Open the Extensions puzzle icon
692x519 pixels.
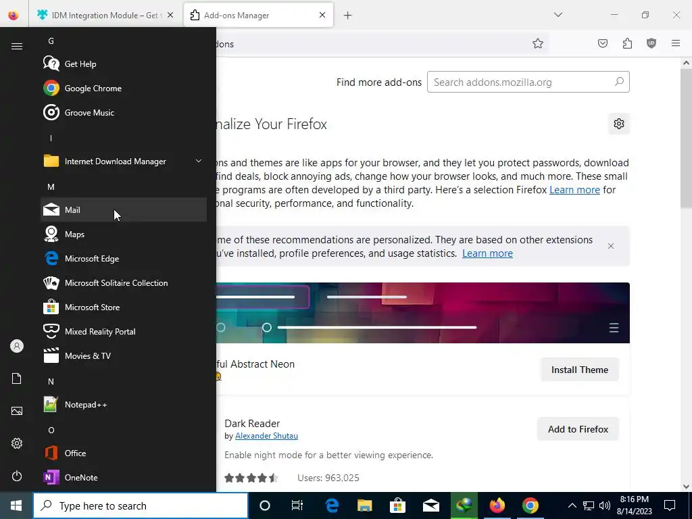(627, 43)
